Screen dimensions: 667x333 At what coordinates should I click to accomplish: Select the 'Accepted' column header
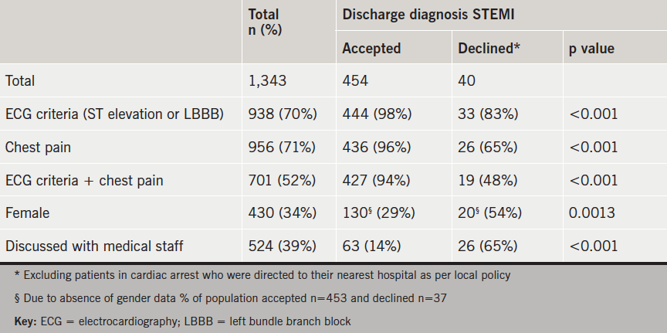pos(371,48)
